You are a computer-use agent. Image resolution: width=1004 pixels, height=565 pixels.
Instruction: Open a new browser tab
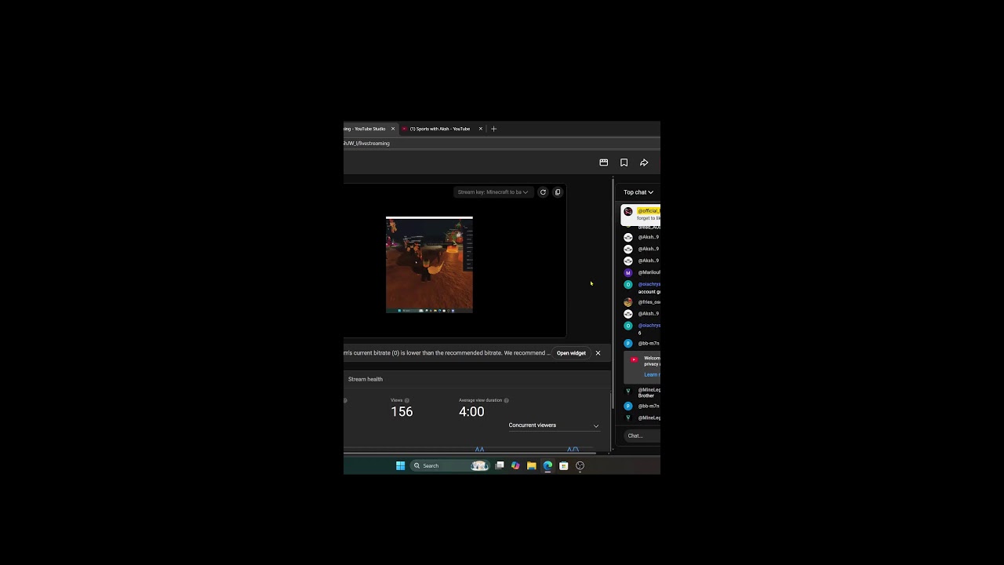point(493,129)
